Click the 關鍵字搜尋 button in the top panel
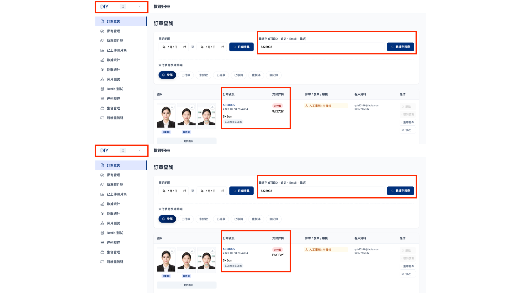Screen dimensions: 521x293 pos(400,47)
